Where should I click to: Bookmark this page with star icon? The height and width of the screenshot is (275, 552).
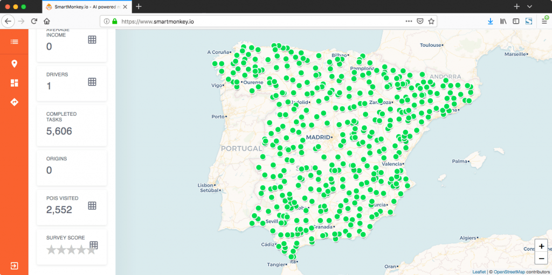tap(431, 22)
